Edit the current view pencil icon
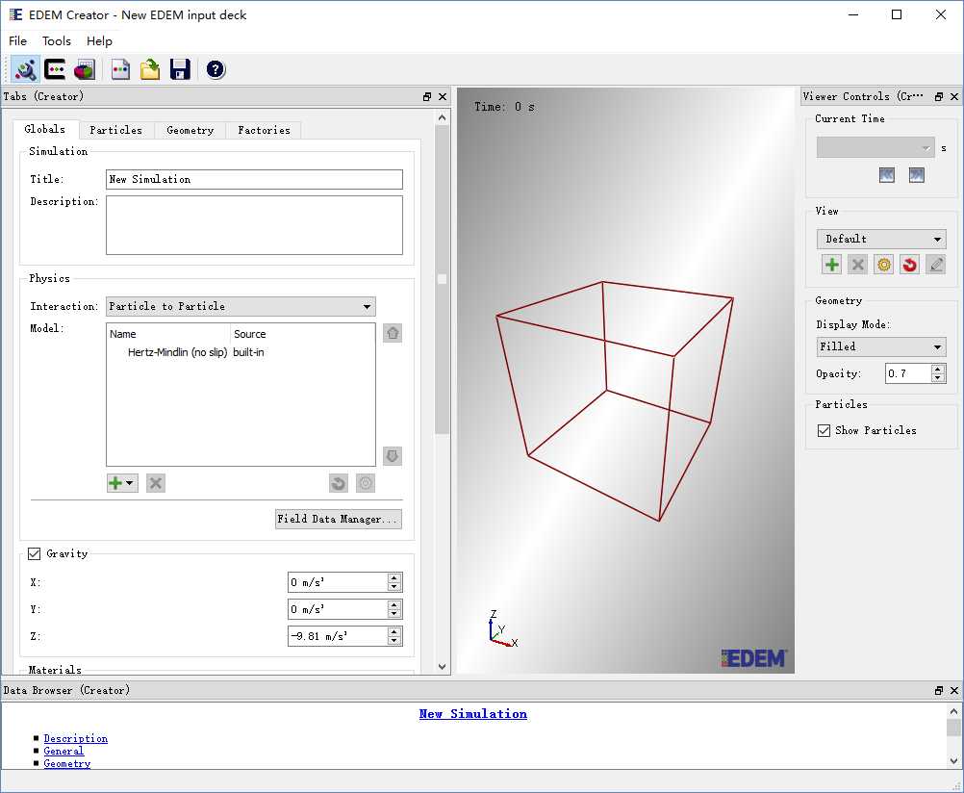Screen dimensions: 964x793 pos(936,265)
